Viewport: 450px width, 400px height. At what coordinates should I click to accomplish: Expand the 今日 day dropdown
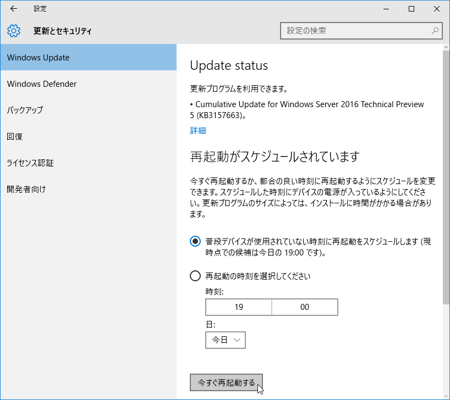tap(226, 340)
